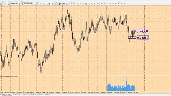The height and width of the screenshot is (96, 171).
Task: Expand the arrows dropdown arrow
Action: (x=99, y=4)
